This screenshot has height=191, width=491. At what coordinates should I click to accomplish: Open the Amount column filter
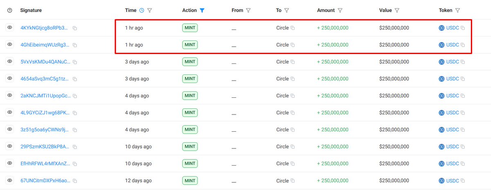340,11
